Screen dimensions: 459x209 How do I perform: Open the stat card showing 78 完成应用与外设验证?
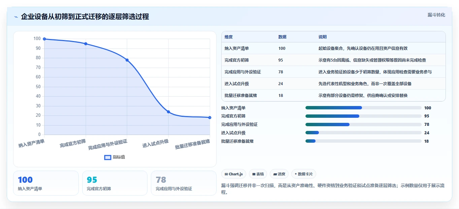(x=184, y=183)
